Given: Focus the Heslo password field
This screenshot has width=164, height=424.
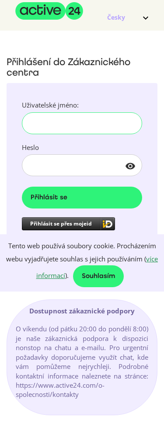Looking at the screenshot, I should 82,165.
